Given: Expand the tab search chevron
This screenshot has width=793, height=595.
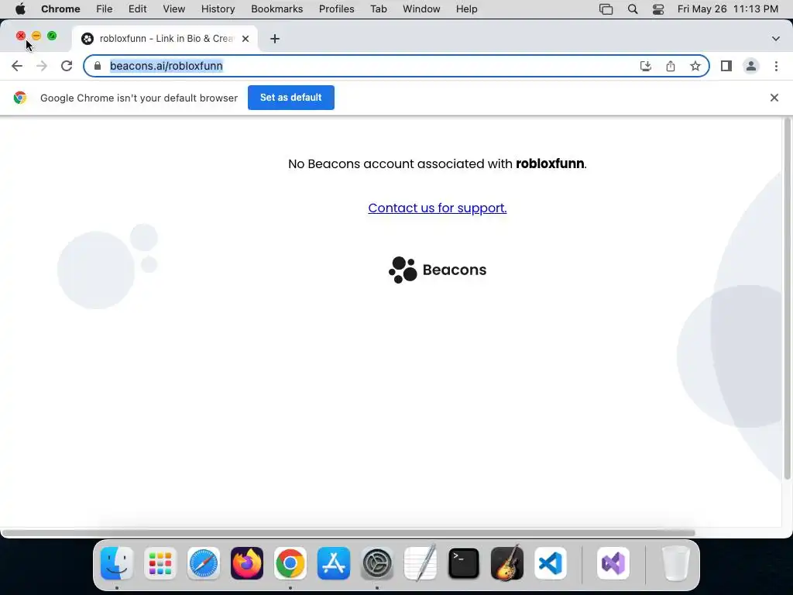Looking at the screenshot, I should pos(776,39).
